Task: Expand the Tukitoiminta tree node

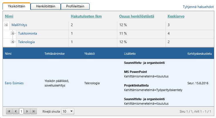Action: tap(12, 33)
